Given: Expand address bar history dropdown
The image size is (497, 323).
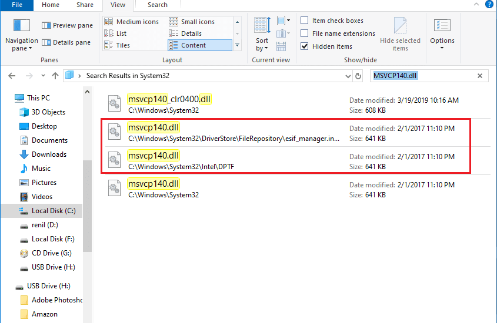Looking at the screenshot, I should tap(348, 76).
